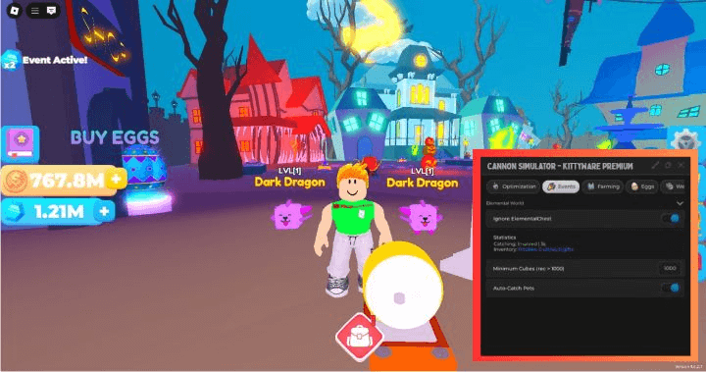Close the Kittyware Premium panel

pos(681,166)
